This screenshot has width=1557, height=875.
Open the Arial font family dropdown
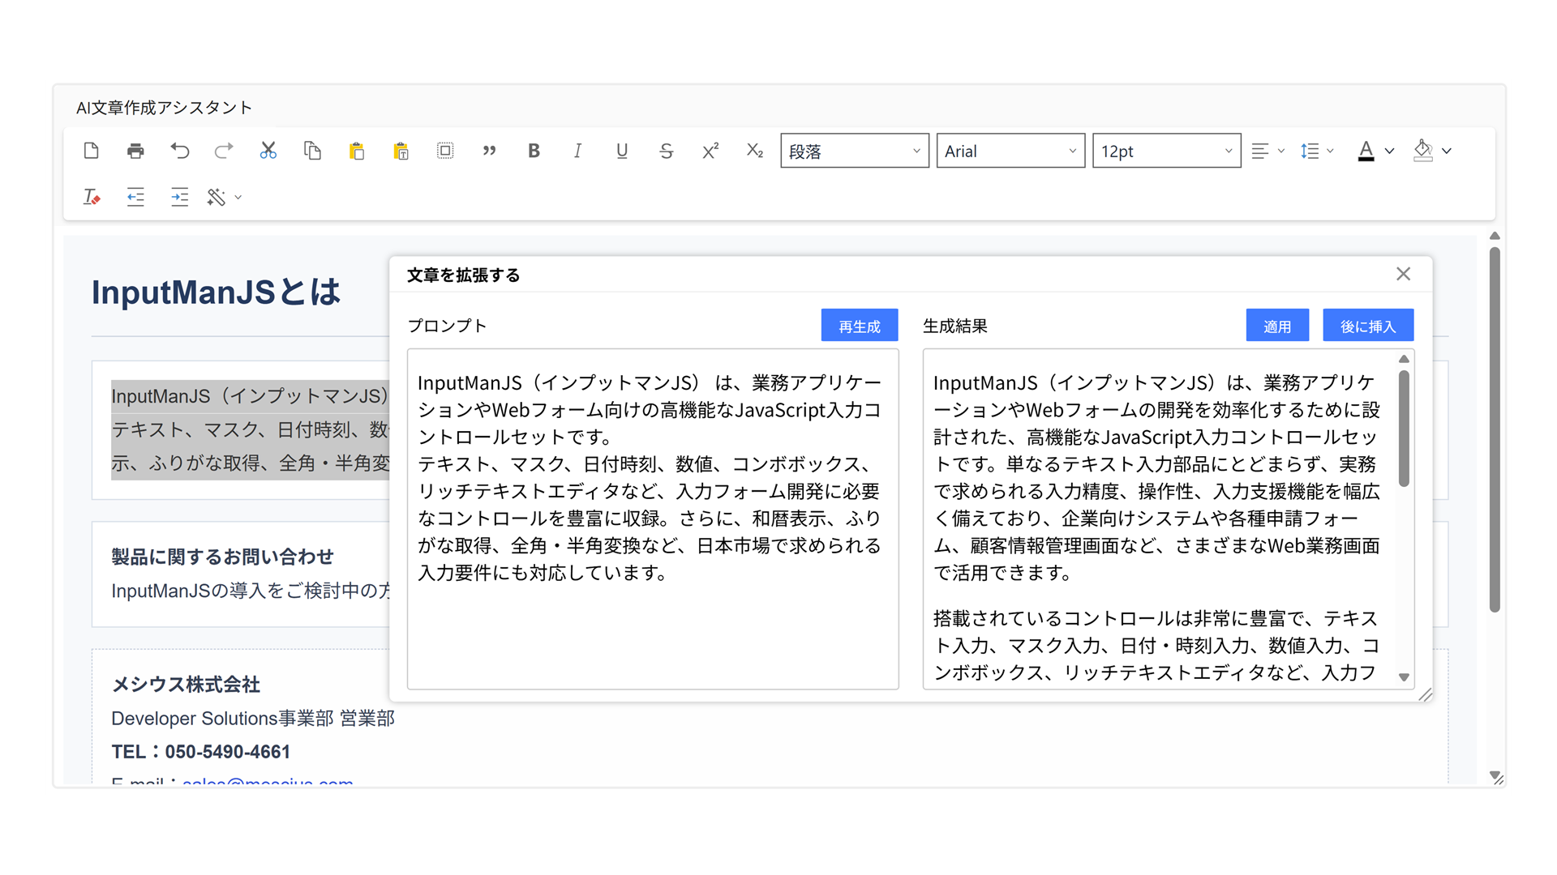click(x=1010, y=151)
